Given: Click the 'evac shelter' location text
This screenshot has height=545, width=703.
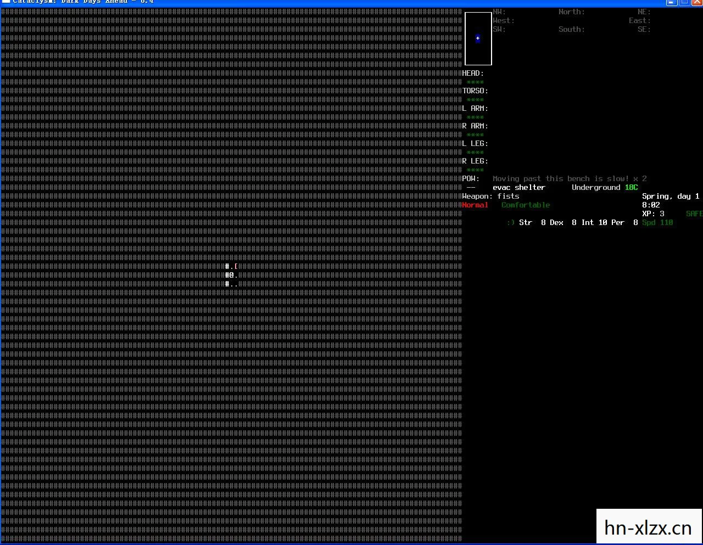Looking at the screenshot, I should (x=519, y=187).
